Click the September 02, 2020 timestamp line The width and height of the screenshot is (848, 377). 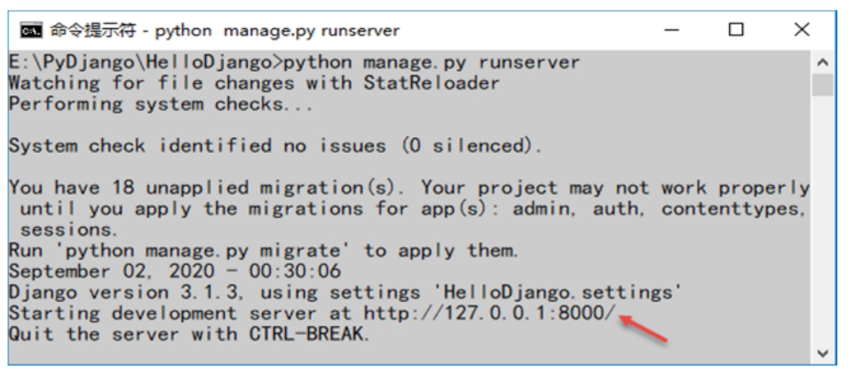coord(175,271)
